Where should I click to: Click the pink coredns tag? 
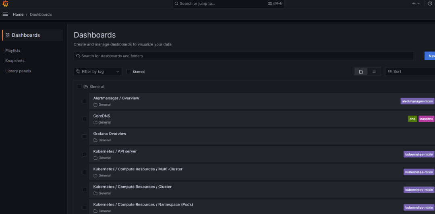pyautogui.click(x=427, y=119)
